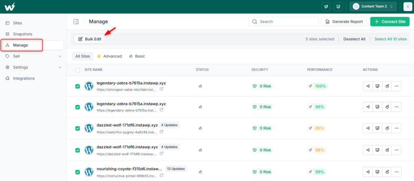Uncheck legendary-zebra site with 99% performance

[x=77, y=107]
